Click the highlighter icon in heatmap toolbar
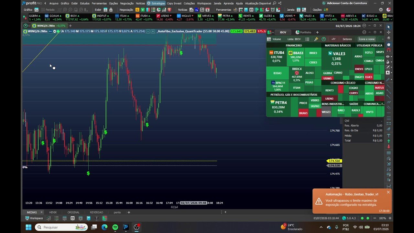Image resolution: width=414 pixels, height=233 pixels. pyautogui.click(x=316, y=39)
